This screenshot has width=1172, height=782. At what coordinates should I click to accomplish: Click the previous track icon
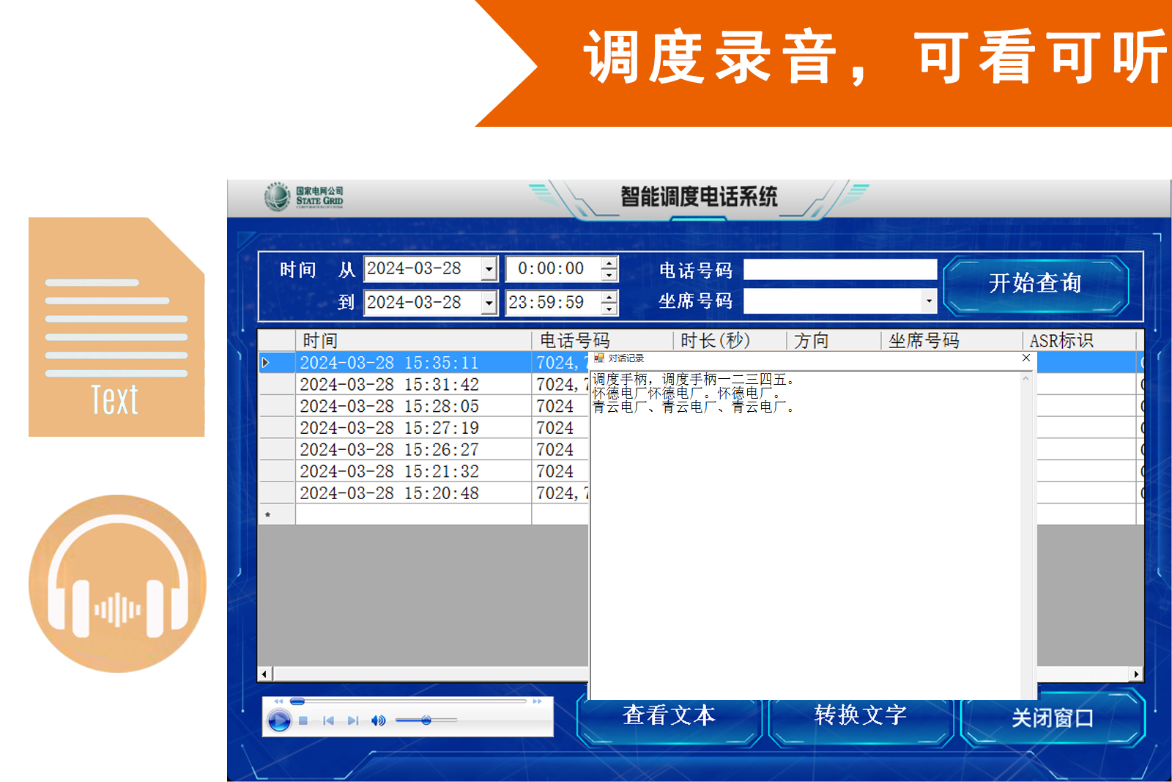pyautogui.click(x=328, y=721)
